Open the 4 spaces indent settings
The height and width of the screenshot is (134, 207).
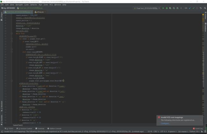172,131
